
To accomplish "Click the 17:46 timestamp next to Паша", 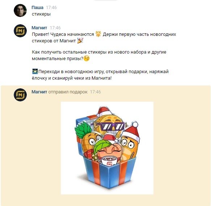I will tap(51, 8).
